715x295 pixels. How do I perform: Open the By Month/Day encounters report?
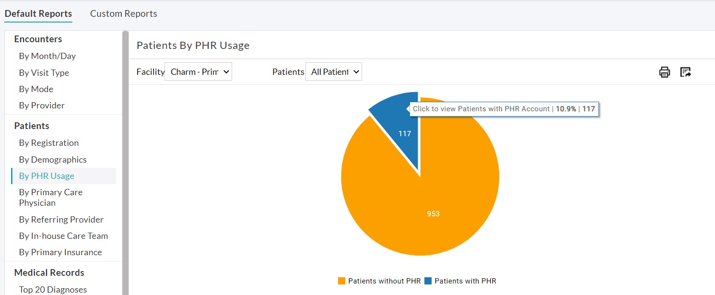[x=47, y=56]
